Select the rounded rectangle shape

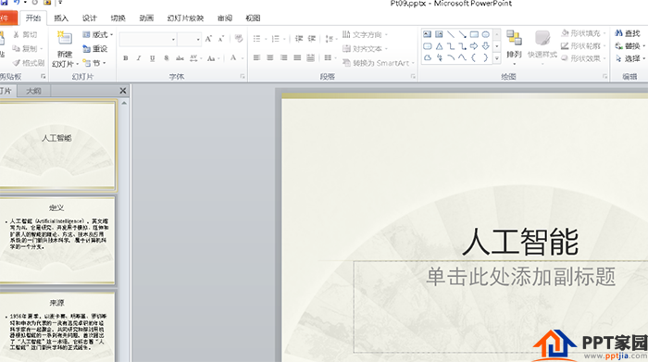(428, 46)
